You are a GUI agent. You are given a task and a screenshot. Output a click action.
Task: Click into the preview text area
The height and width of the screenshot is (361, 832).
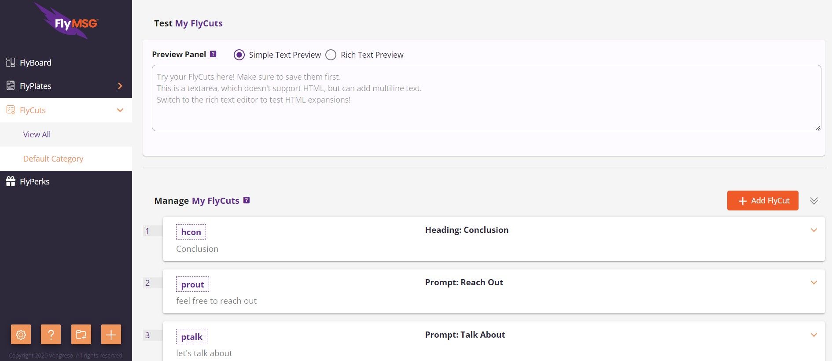tap(486, 98)
